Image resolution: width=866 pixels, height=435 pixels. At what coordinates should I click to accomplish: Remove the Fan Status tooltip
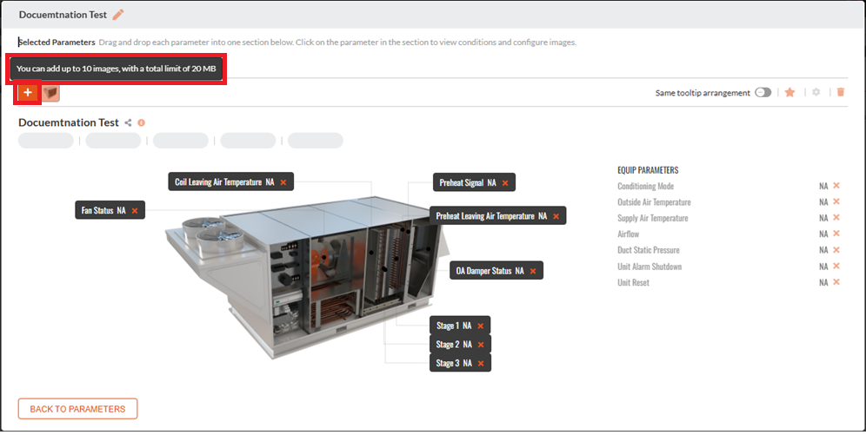tap(135, 211)
